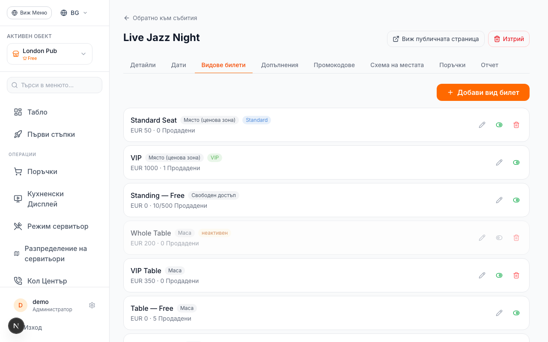Disable the VIP ticket via its toggle
Viewport: 548px width, 342px height.
(516, 162)
